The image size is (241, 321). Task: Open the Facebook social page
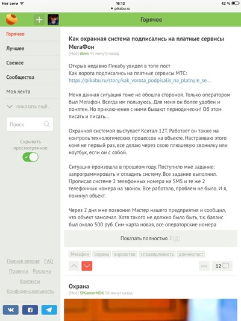click(30, 310)
